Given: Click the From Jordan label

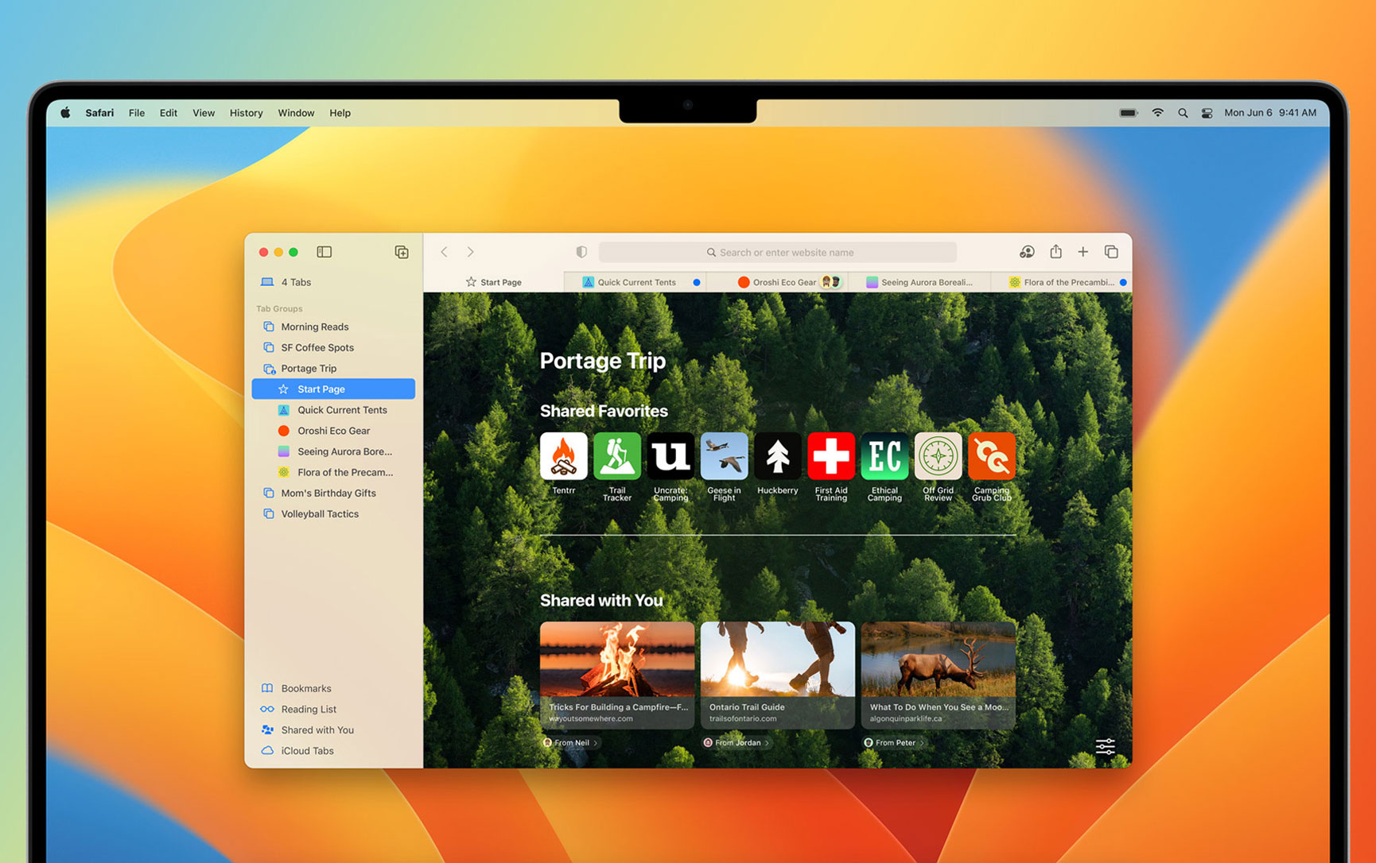Looking at the screenshot, I should 737,743.
